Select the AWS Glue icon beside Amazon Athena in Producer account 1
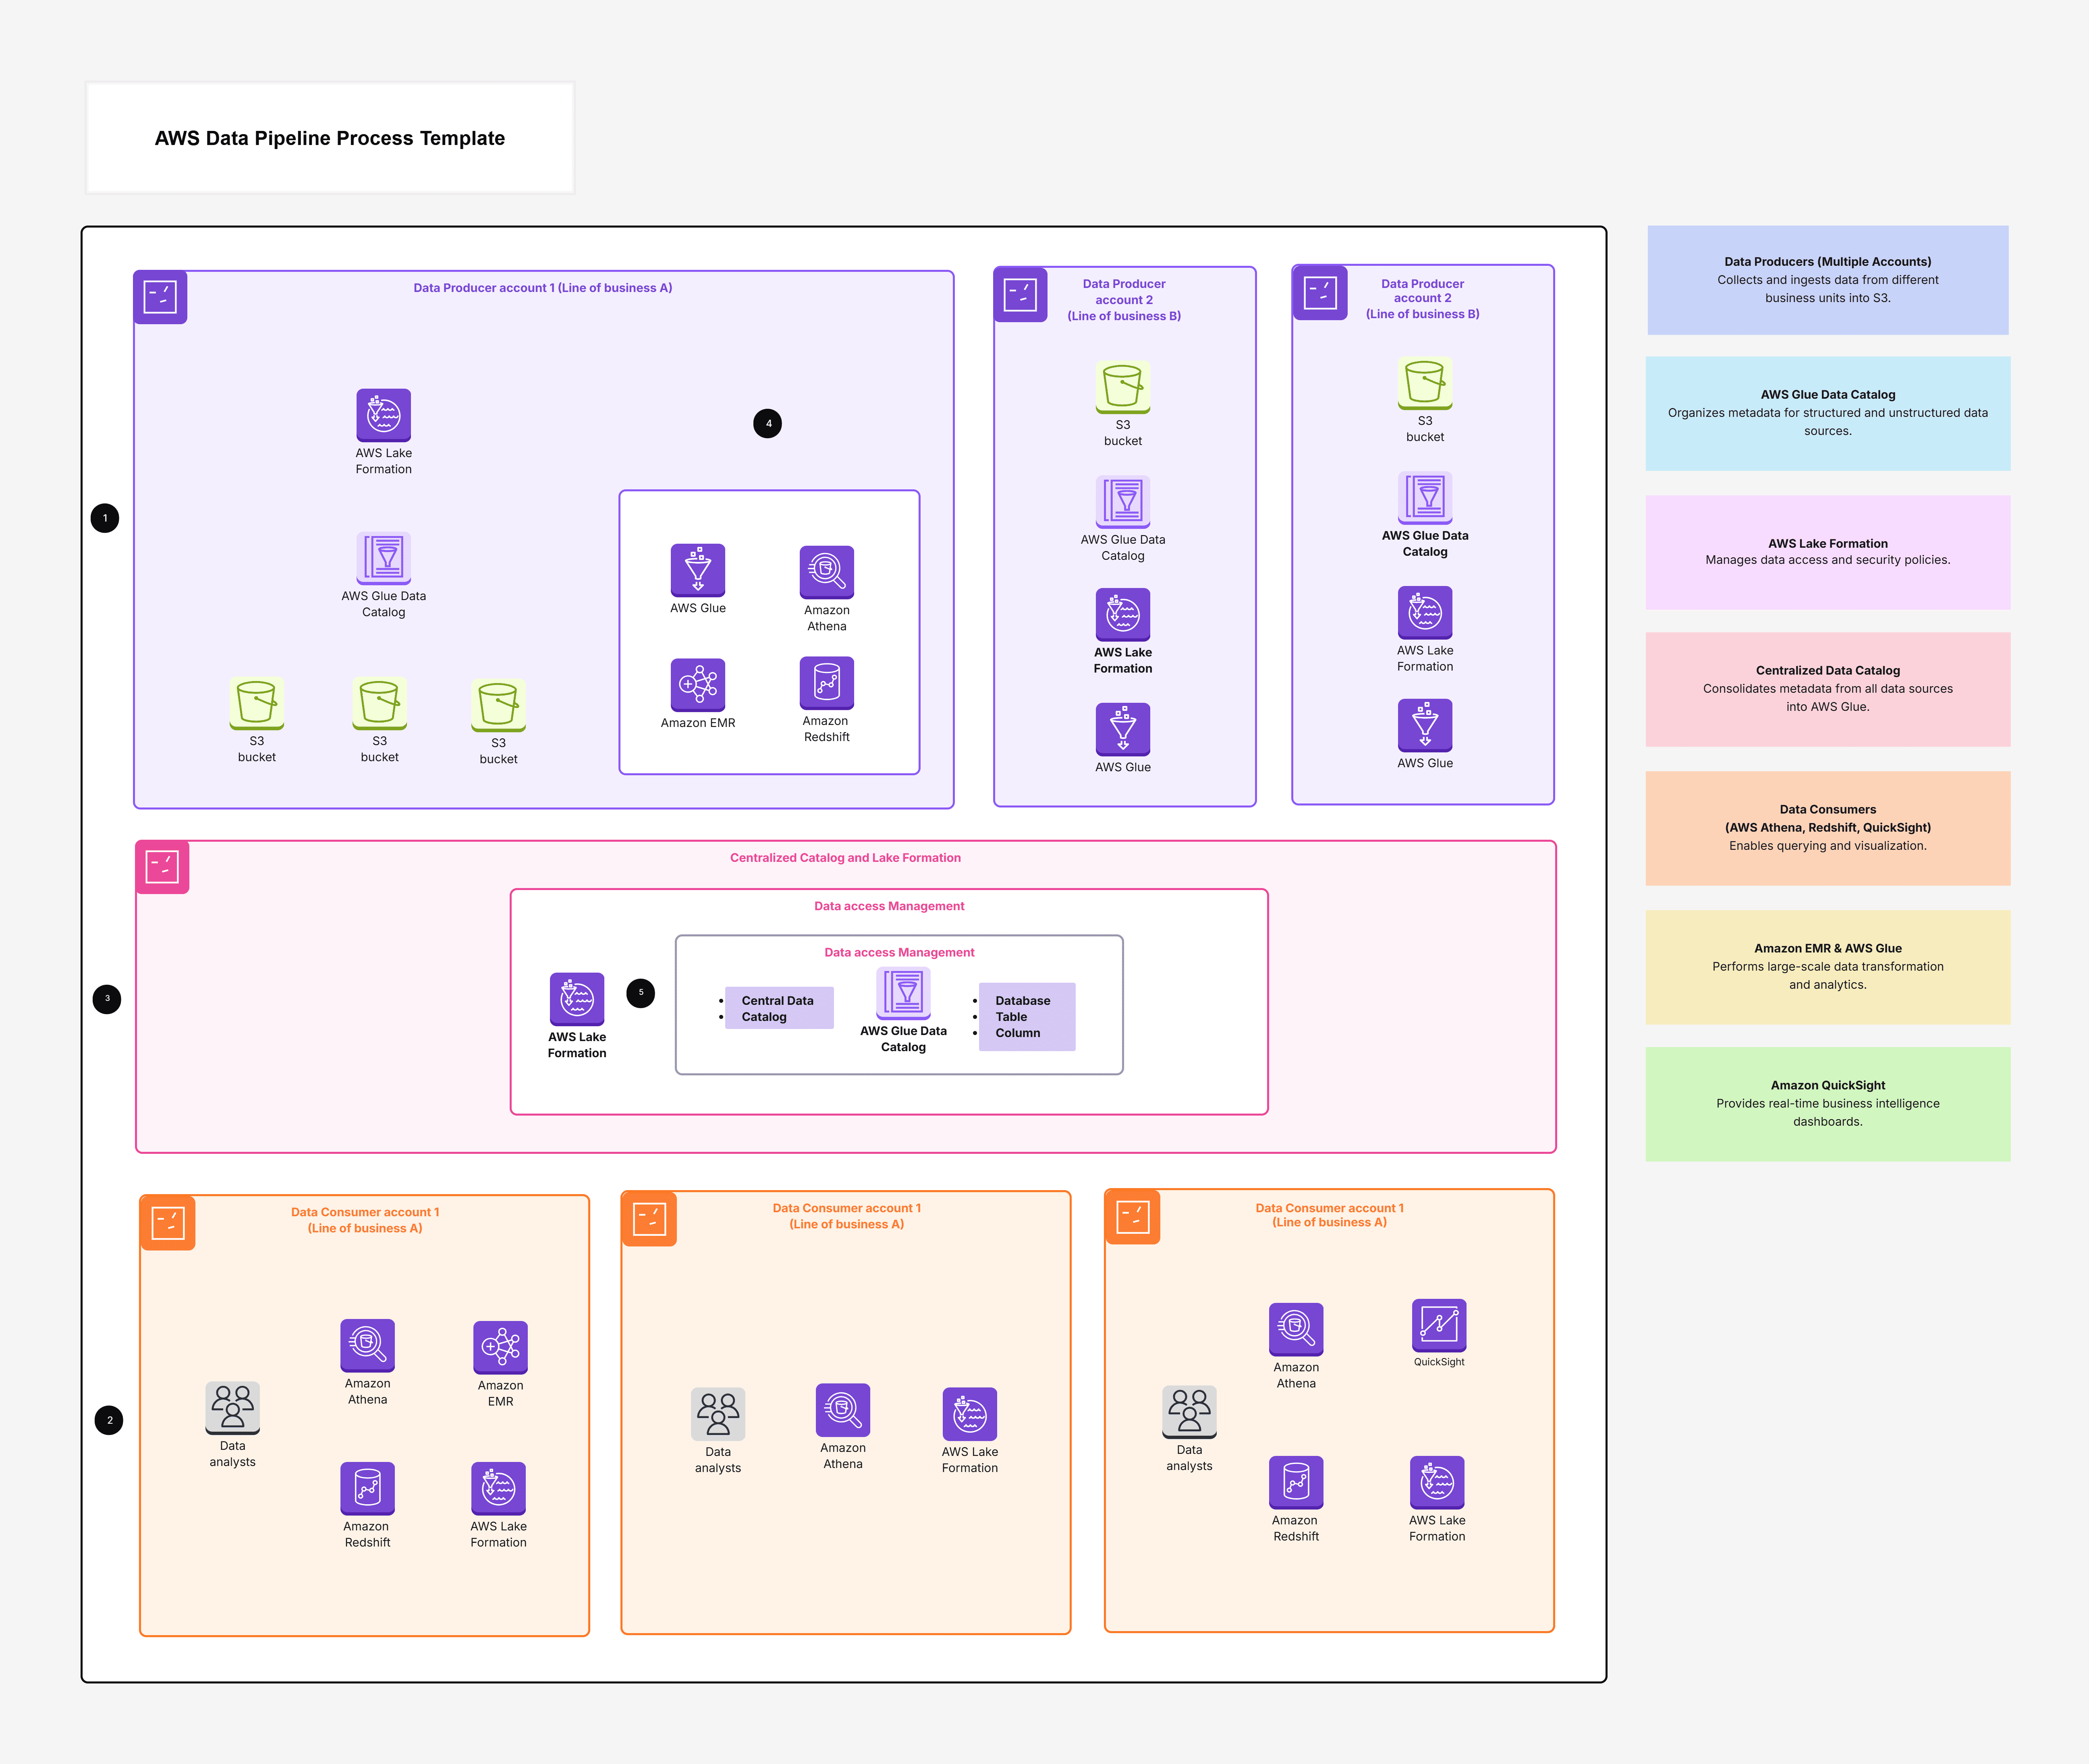 pyautogui.click(x=697, y=570)
